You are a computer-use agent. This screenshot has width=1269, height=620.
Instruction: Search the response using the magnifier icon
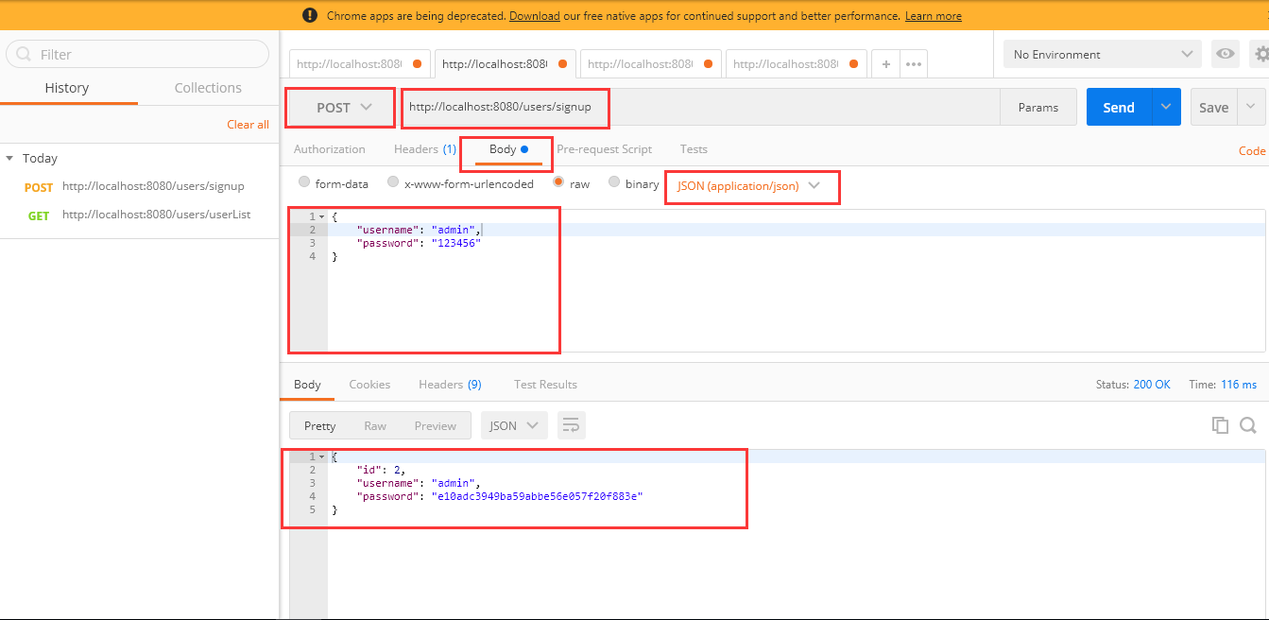tap(1247, 425)
